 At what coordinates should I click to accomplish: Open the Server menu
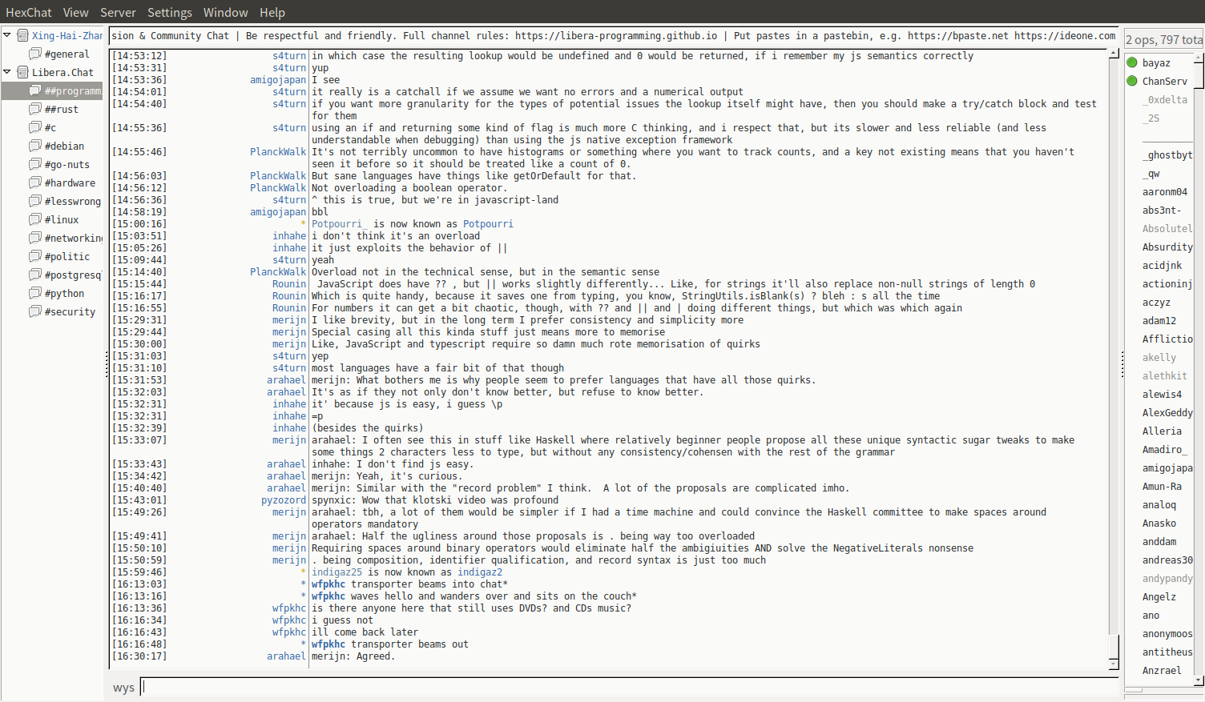coord(118,12)
